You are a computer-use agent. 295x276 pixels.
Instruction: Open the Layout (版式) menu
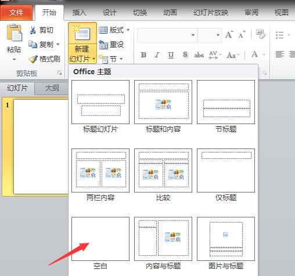(114, 30)
